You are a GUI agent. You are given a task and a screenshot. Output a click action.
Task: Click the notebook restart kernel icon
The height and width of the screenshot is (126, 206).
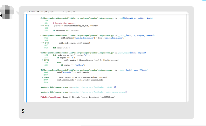click(42, 12)
